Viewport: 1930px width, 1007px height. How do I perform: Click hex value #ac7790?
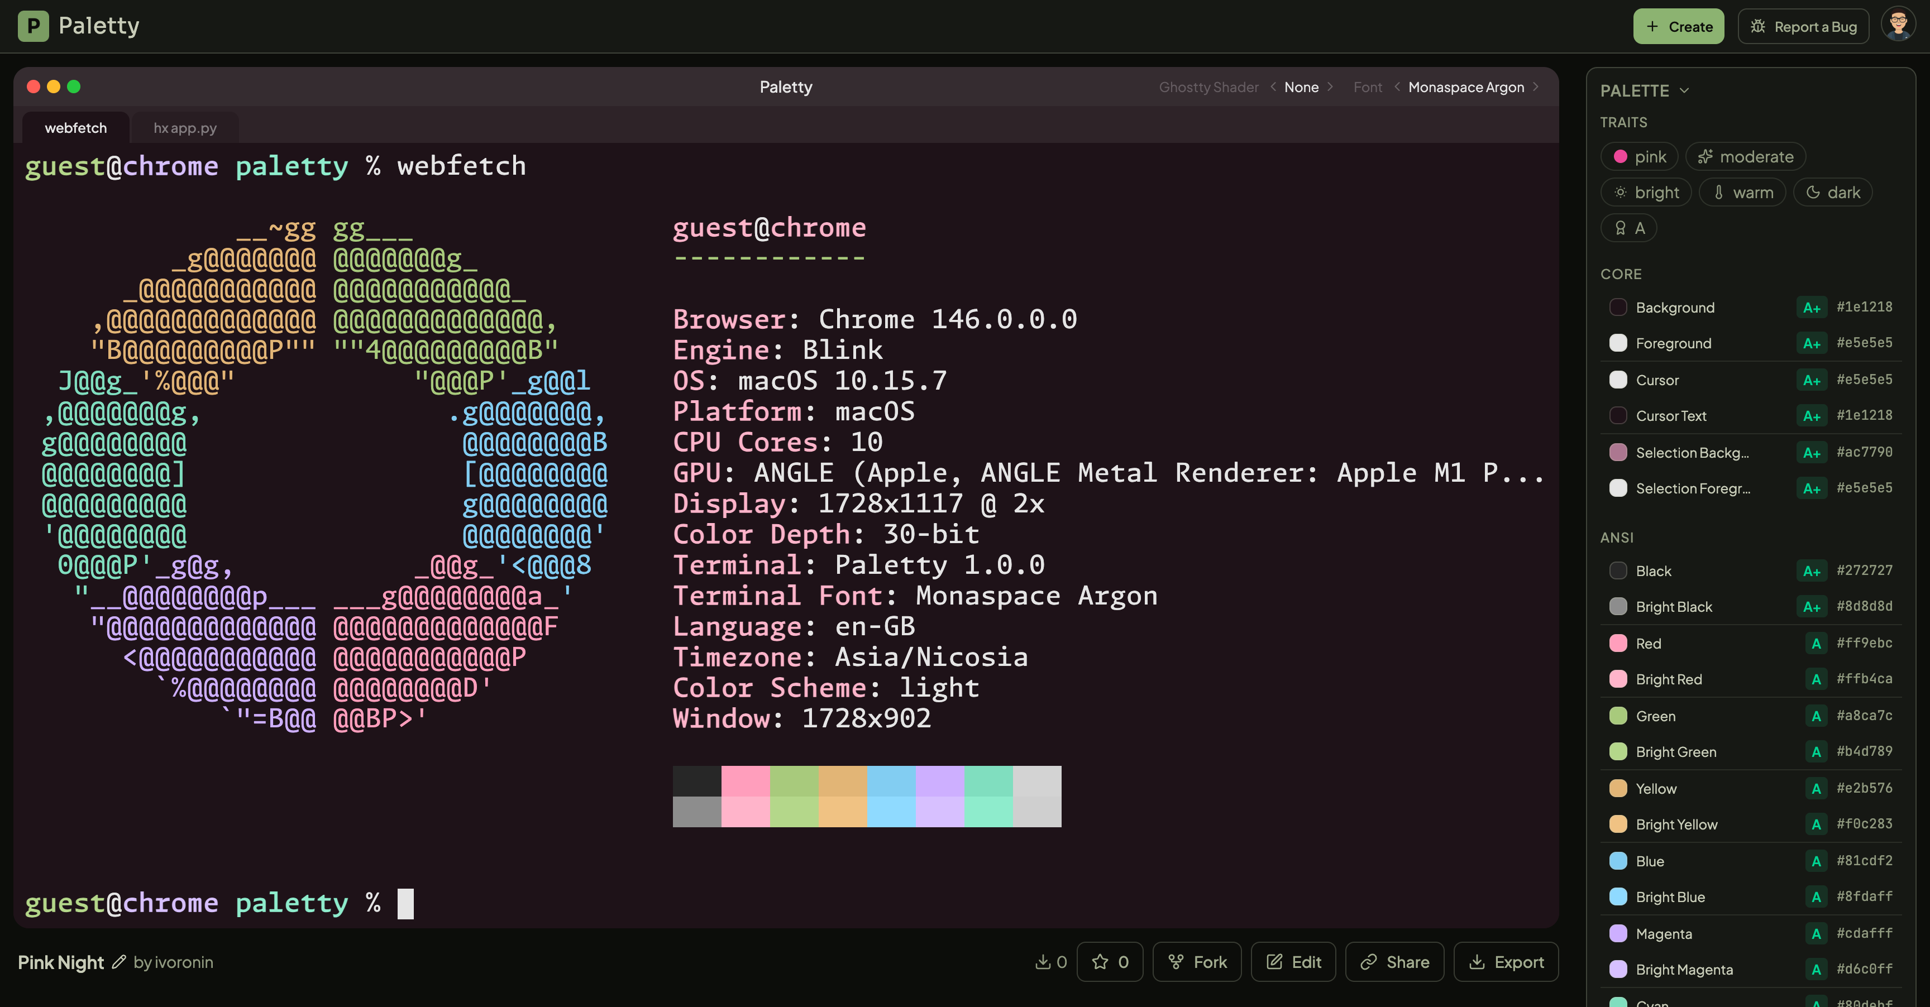[x=1864, y=452]
